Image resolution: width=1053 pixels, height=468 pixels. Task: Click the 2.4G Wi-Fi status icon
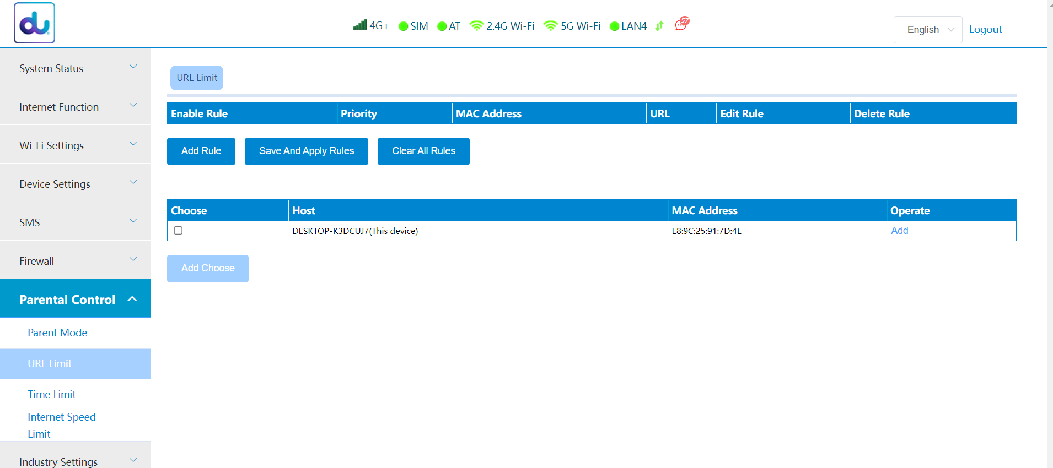[x=476, y=26]
